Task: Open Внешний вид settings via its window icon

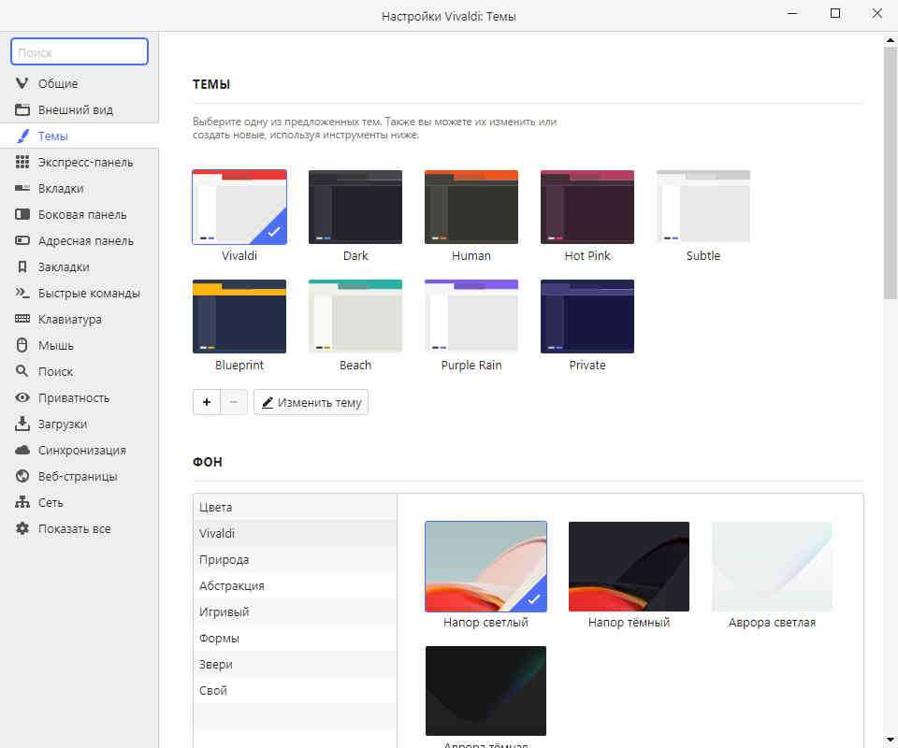Action: [22, 109]
